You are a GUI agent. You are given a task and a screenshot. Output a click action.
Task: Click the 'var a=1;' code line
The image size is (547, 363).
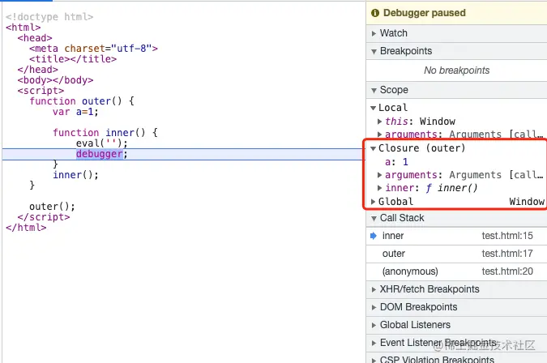75,112
